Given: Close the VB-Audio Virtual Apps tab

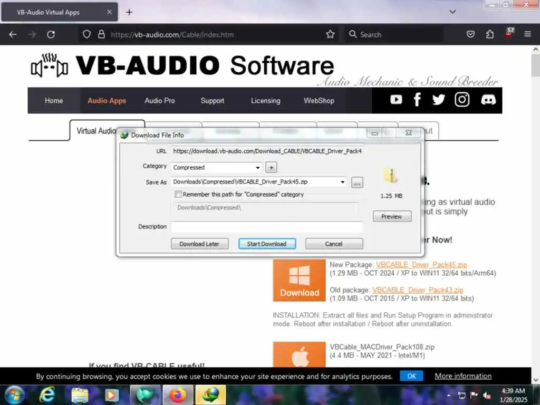Looking at the screenshot, I should 109,12.
